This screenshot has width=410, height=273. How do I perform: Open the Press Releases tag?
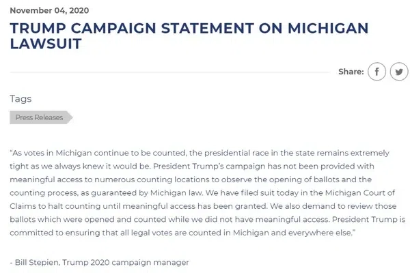(x=41, y=117)
